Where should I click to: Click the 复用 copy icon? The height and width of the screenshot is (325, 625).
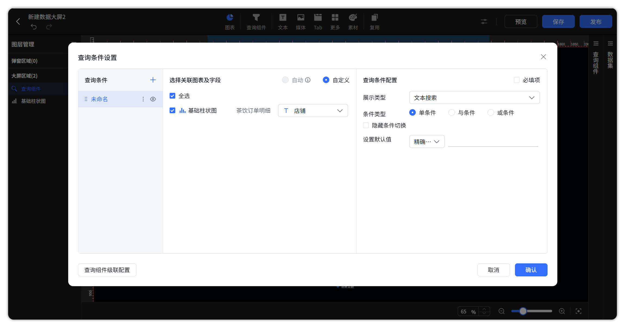click(x=374, y=22)
